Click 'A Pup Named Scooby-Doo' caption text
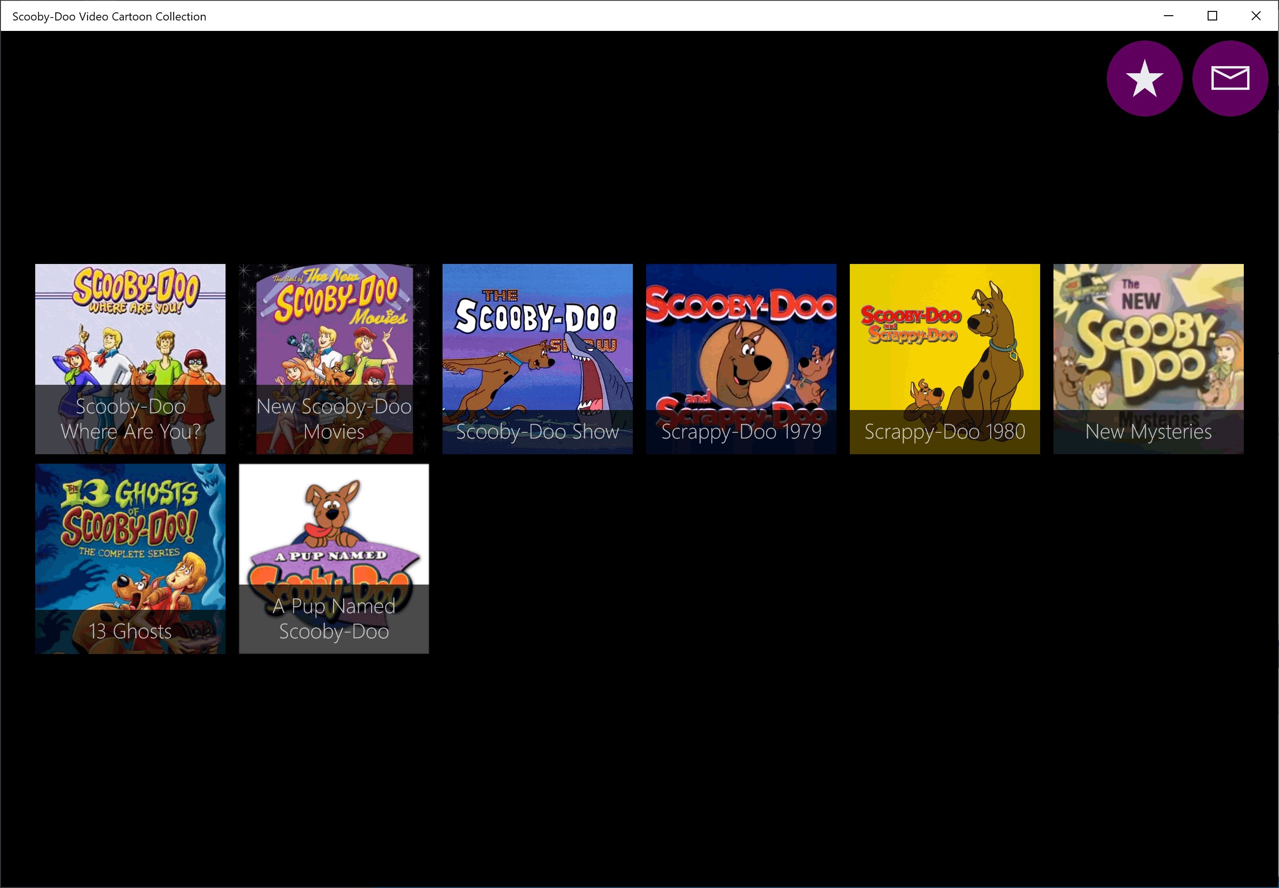Screen dimensions: 1279x888 pyautogui.click(x=334, y=619)
